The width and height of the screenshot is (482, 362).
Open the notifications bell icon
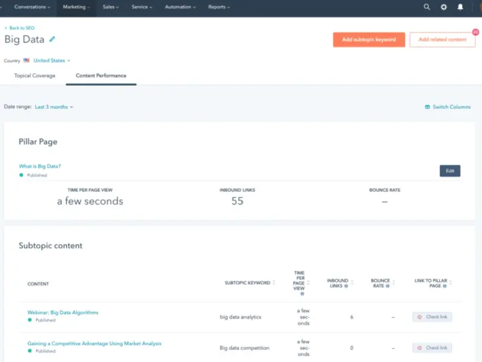(460, 7)
